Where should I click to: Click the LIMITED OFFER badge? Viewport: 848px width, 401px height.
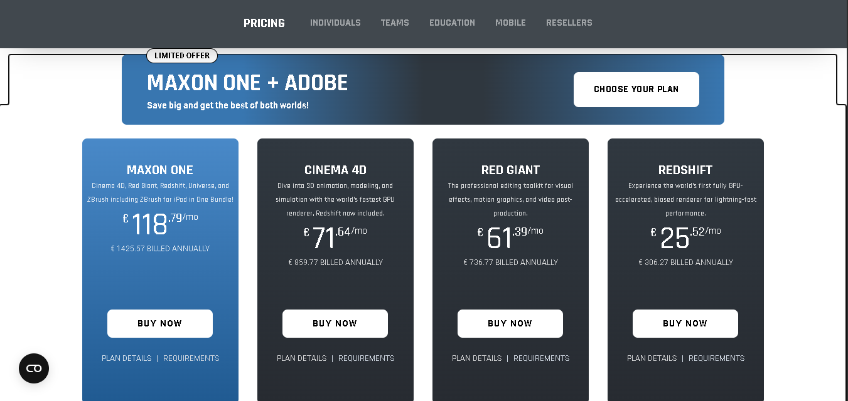(x=181, y=55)
